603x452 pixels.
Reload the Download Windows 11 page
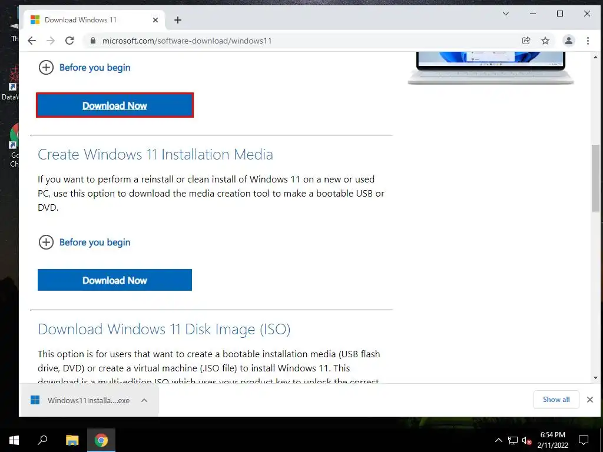(x=69, y=41)
